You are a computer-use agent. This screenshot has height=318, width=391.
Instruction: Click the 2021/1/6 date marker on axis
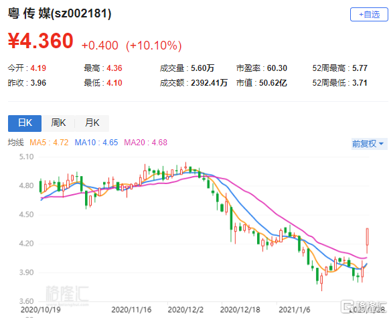pos(295,310)
